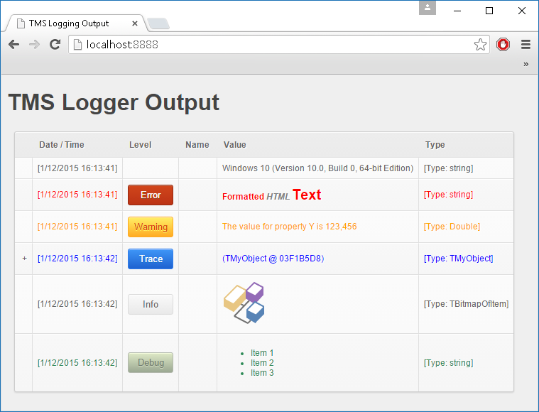
Task: Open a new tab button
Action: [x=158, y=23]
